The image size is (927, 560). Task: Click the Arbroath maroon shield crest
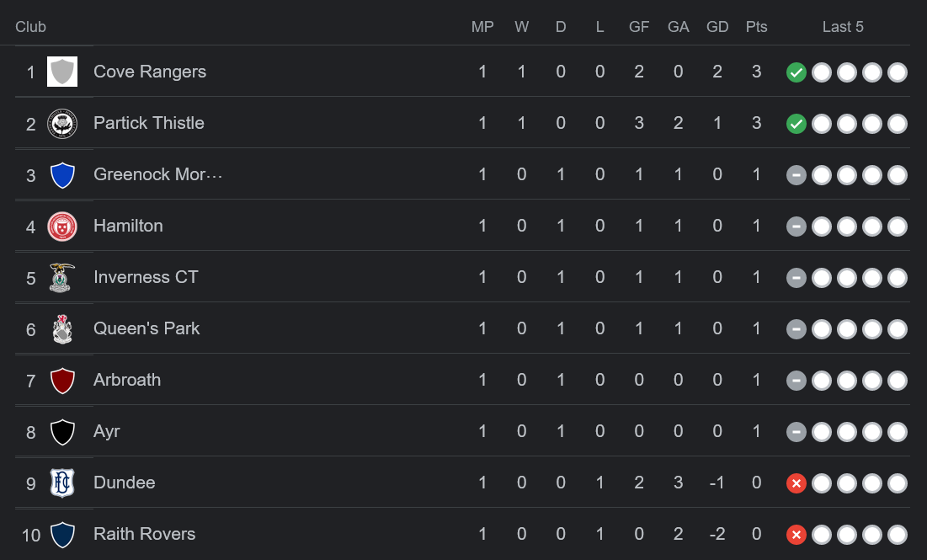pos(62,381)
